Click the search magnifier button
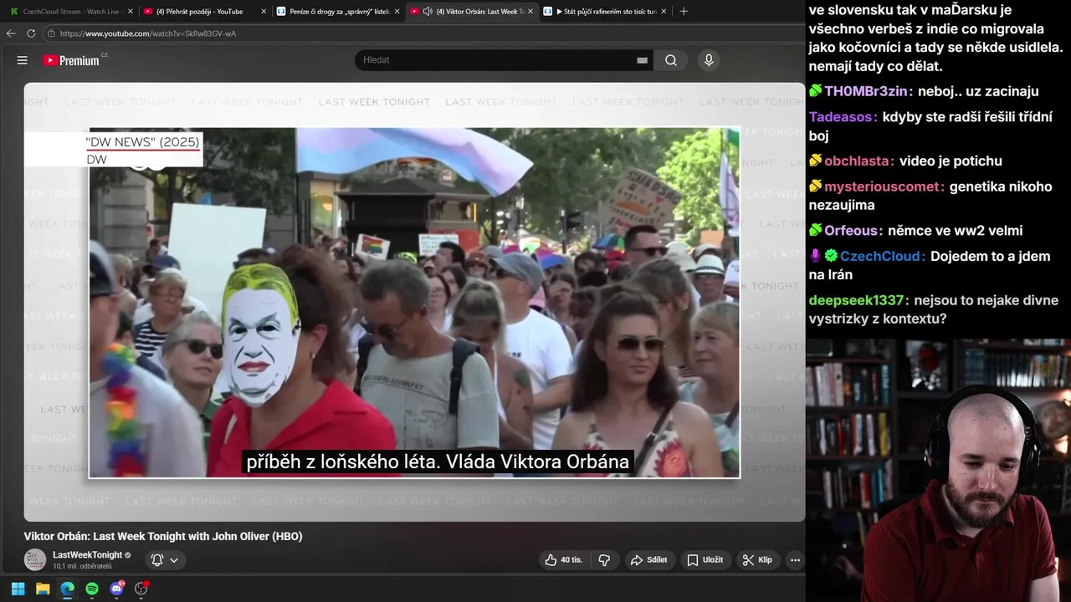 click(x=671, y=60)
